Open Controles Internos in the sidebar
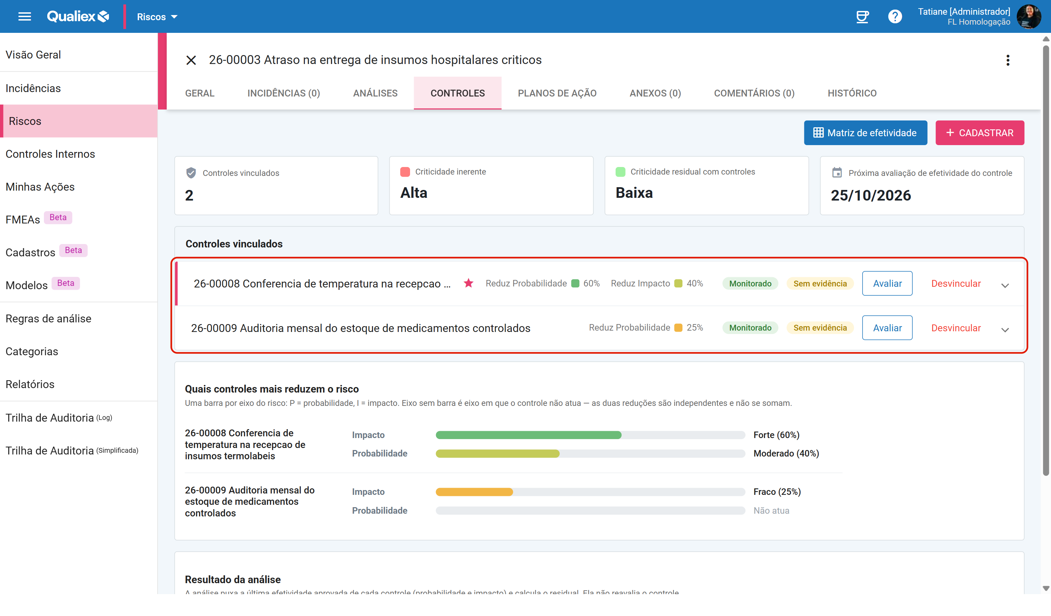 coord(79,154)
